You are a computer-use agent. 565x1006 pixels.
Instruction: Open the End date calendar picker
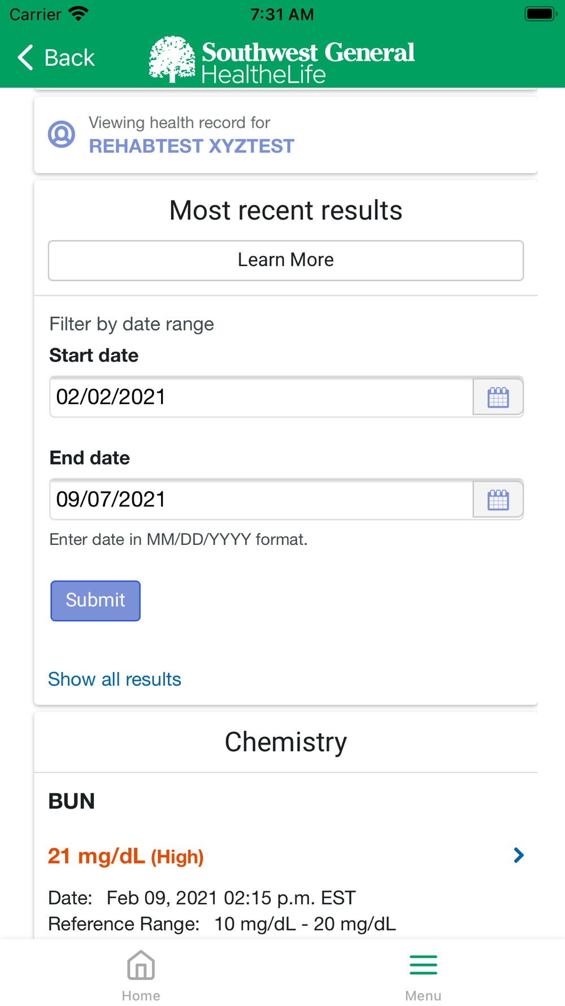pyautogui.click(x=498, y=500)
